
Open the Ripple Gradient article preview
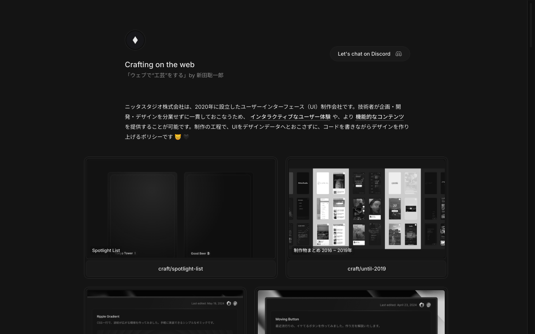coord(165,319)
